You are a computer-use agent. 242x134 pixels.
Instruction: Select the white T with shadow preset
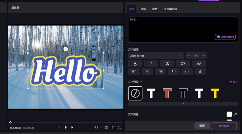click(199, 93)
